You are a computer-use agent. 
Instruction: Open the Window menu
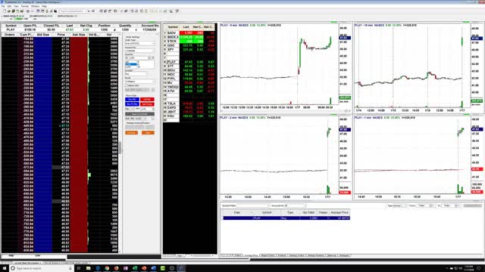pos(36,6)
